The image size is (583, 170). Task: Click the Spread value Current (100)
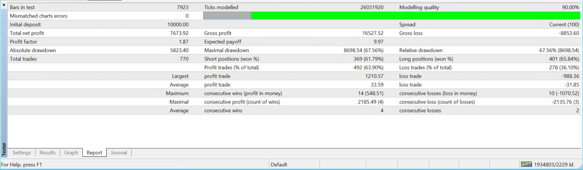click(564, 24)
